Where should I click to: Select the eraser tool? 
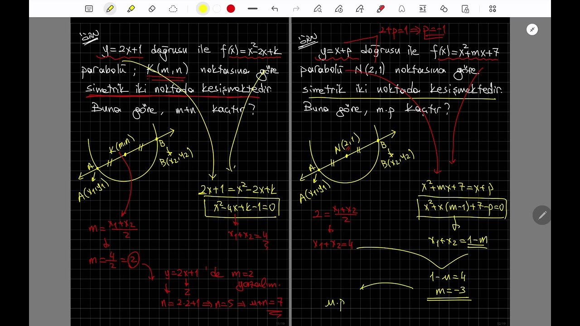[x=152, y=9]
